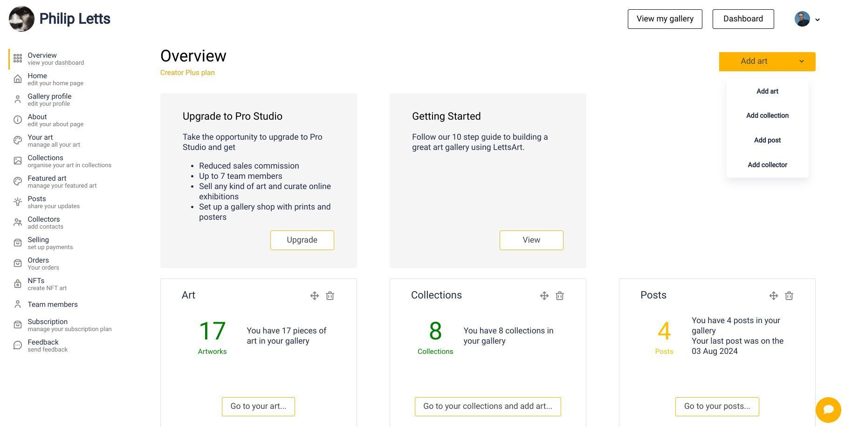The height and width of the screenshot is (427, 845).
Task: Click the View button under Getting Started
Action: pos(531,240)
